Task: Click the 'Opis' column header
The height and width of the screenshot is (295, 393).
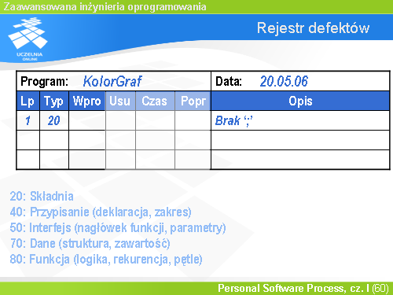Action: (x=300, y=101)
